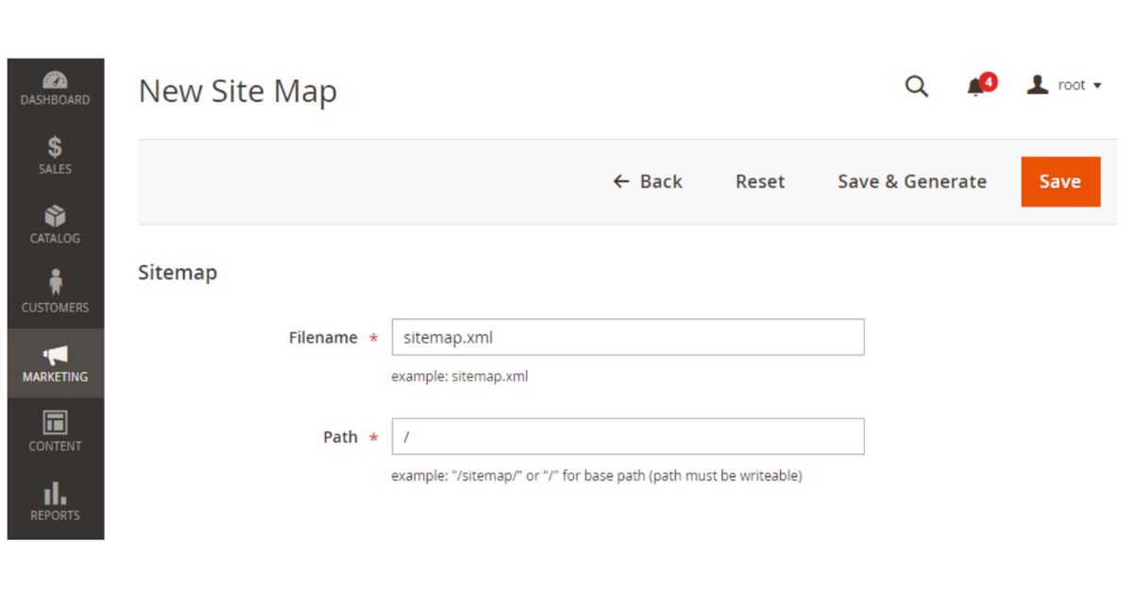Go Back to the sitemap list
Screen dimensions: 1133x593
648,181
